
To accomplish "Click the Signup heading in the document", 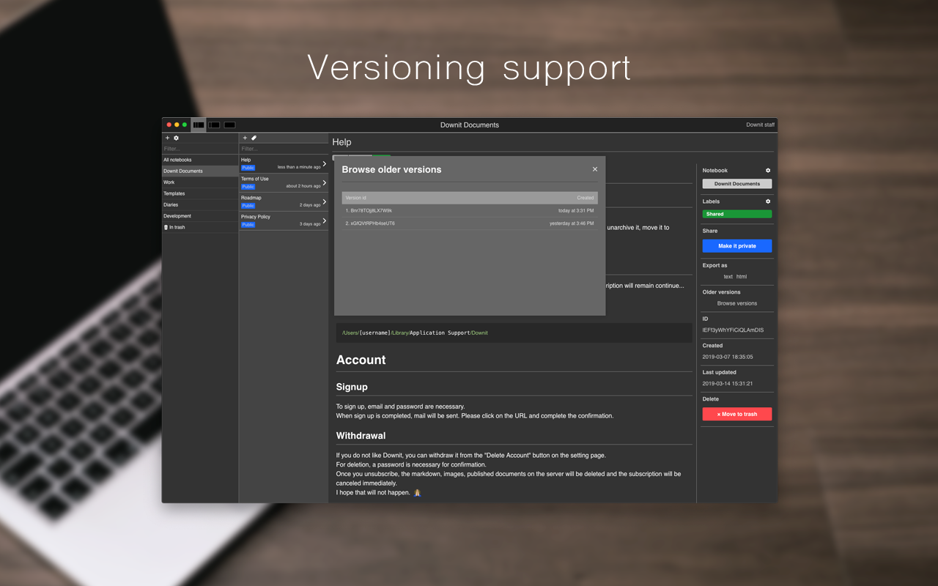I will [x=352, y=387].
